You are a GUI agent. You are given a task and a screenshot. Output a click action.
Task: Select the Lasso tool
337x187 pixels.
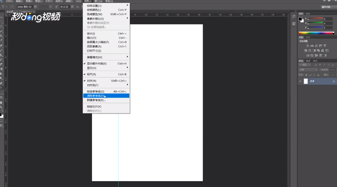pos(1,27)
